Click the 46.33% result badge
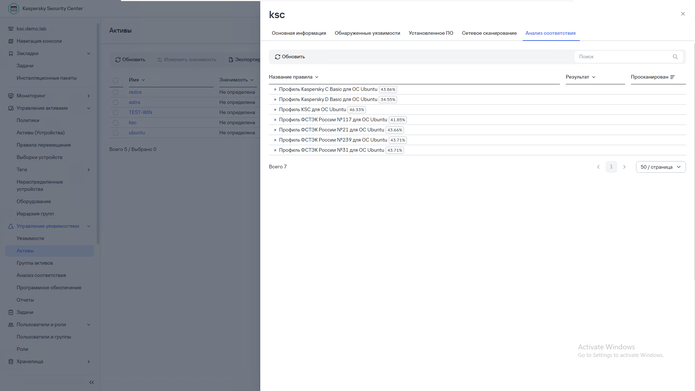This screenshot has width=695, height=391. pos(357,110)
